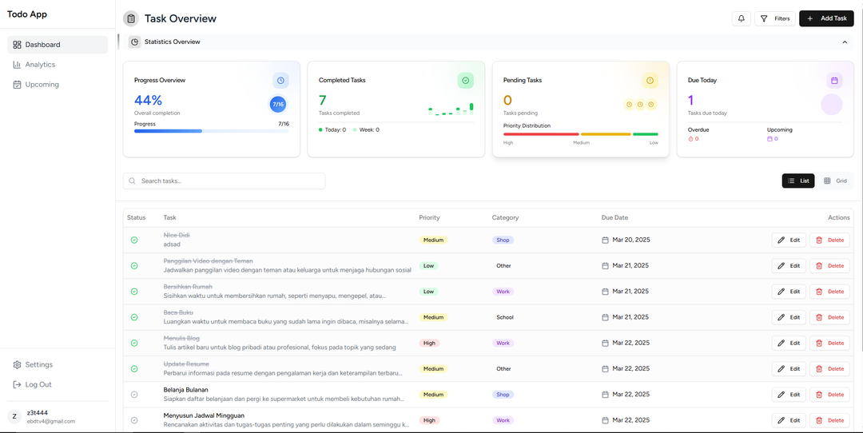863x433 pixels.
Task: Open Settings in sidebar
Action: point(58,365)
